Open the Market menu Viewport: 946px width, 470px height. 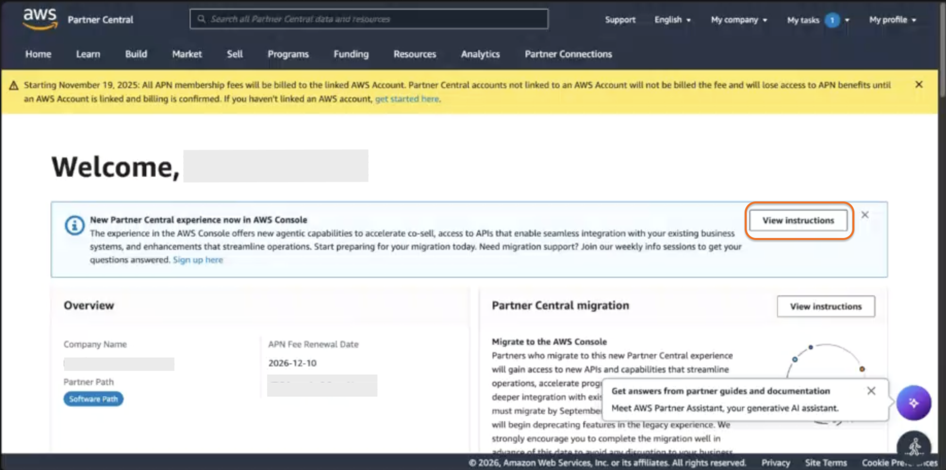[187, 54]
